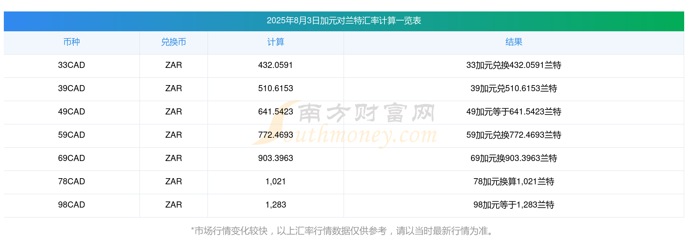
Task: Select the 78CAD cell
Action: tap(71, 182)
